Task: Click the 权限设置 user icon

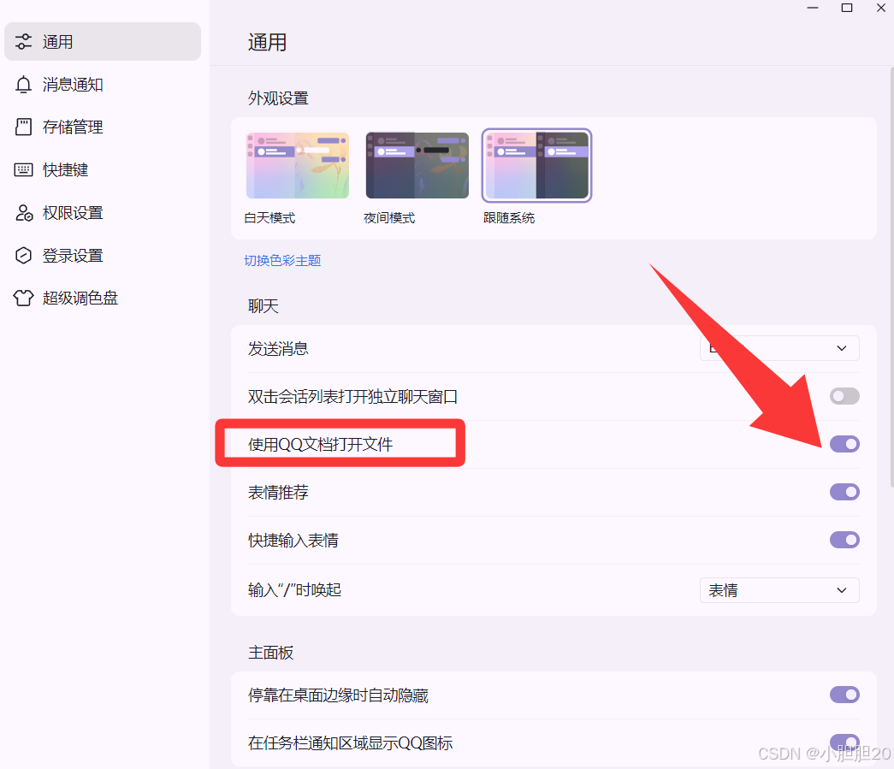Action: point(23,213)
